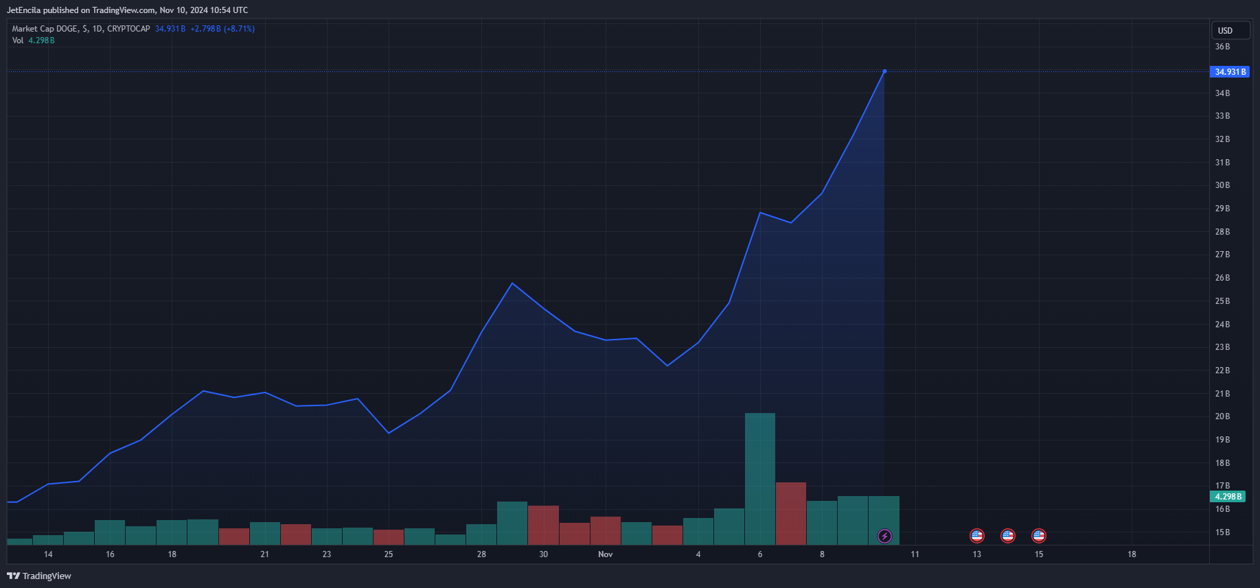Click the legend's 4.298 B volume value
The image size is (1260, 588).
click(x=42, y=40)
